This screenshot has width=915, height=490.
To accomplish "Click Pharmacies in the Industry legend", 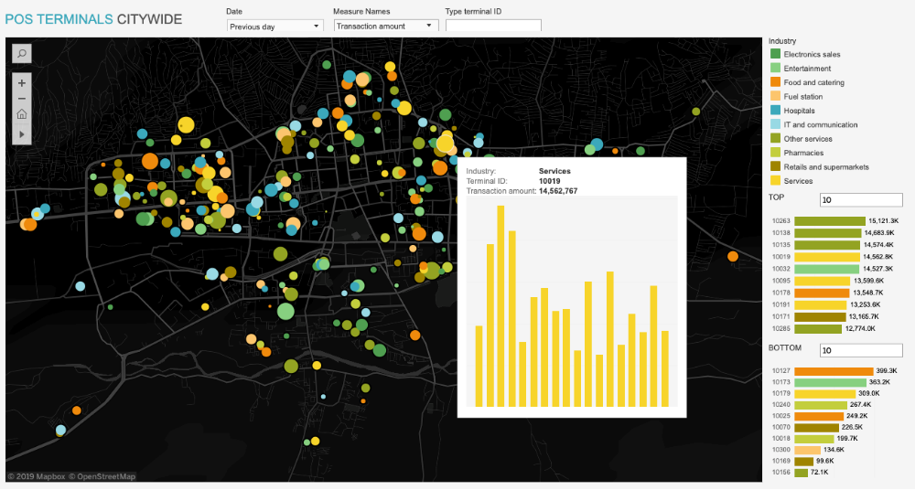I will pyautogui.click(x=802, y=154).
